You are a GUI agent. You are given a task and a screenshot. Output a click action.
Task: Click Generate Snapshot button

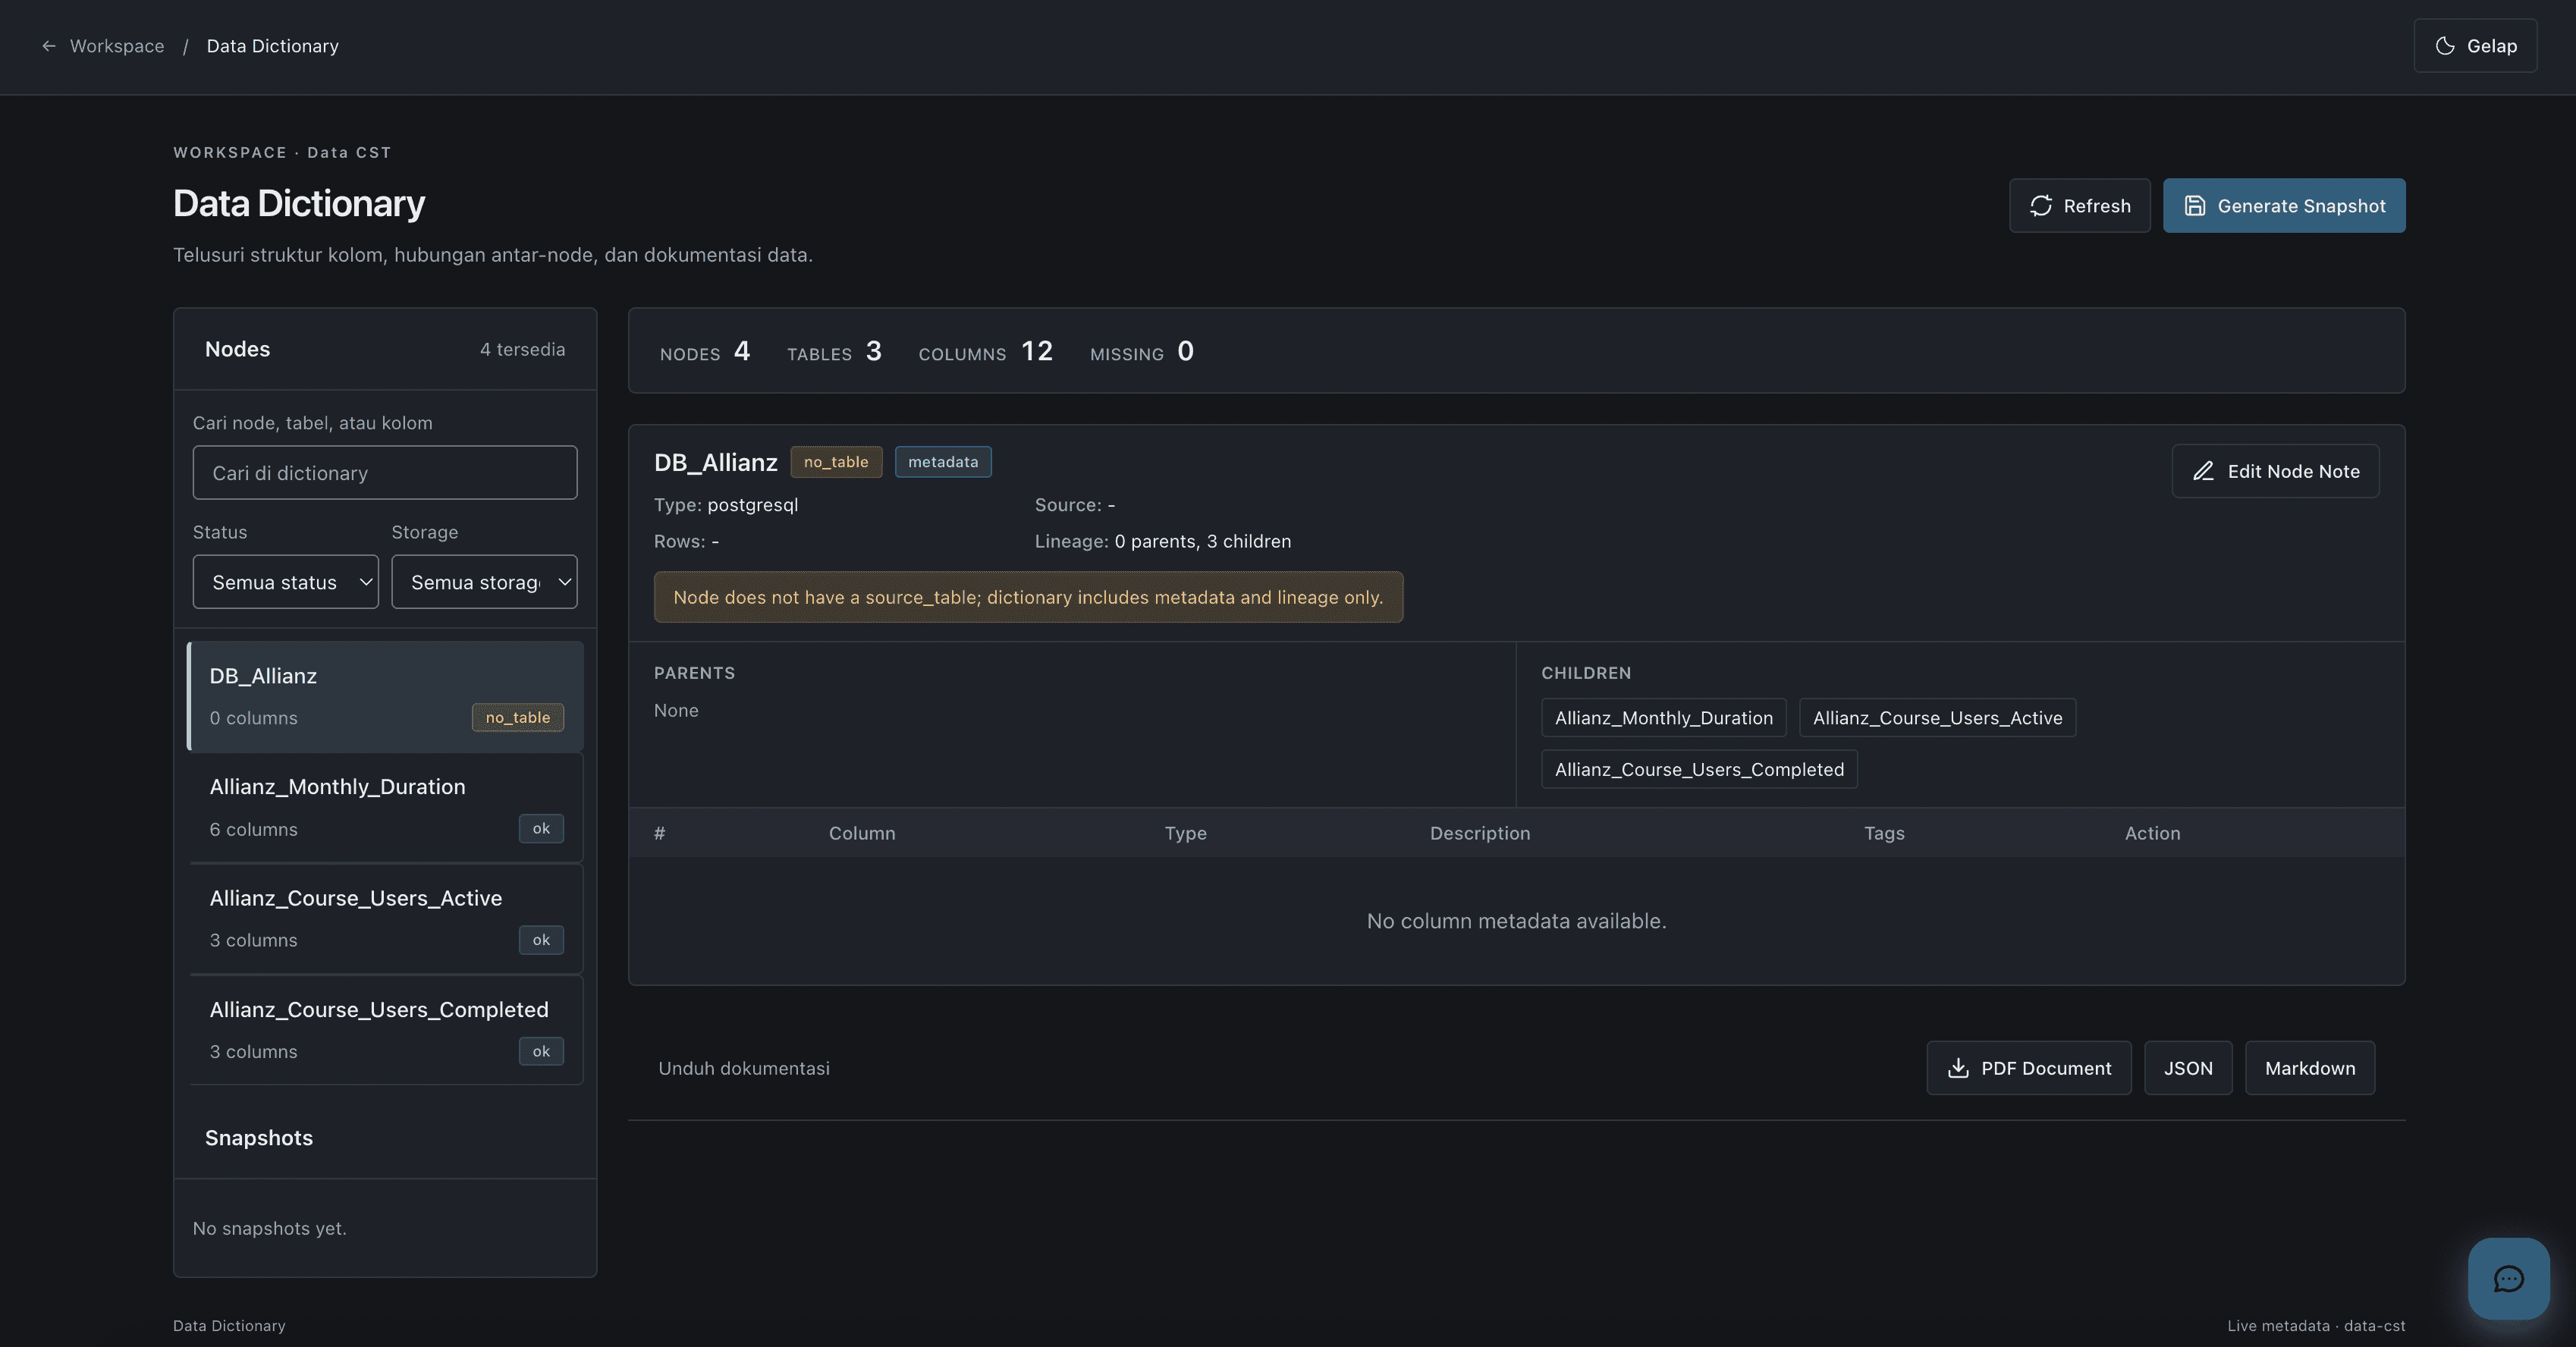2284,206
